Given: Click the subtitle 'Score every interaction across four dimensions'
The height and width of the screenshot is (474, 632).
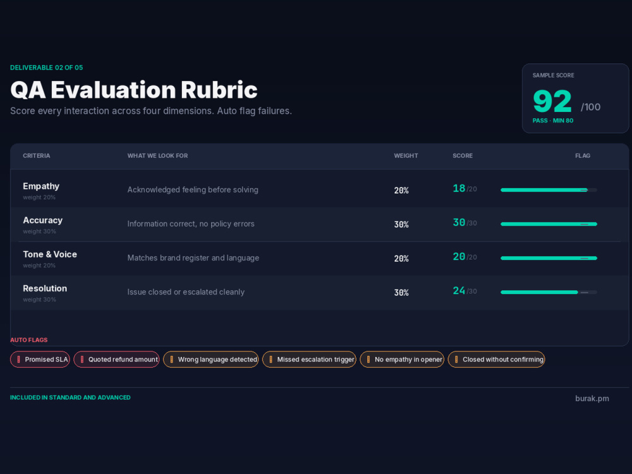Looking at the screenshot, I should pyautogui.click(x=112, y=111).
